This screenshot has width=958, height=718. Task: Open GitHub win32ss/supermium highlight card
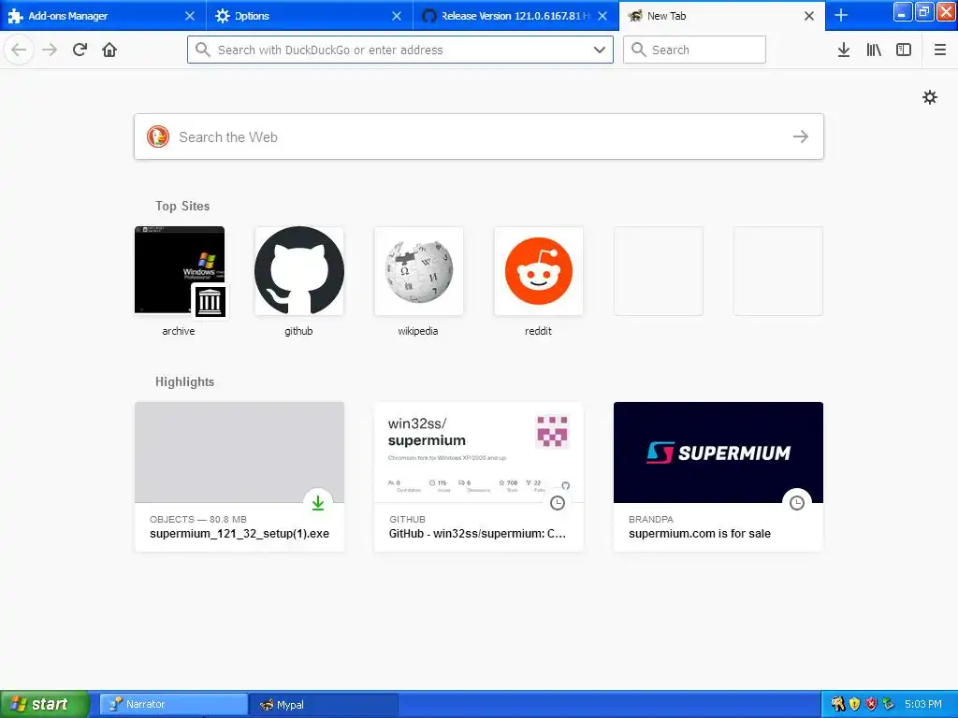click(479, 477)
